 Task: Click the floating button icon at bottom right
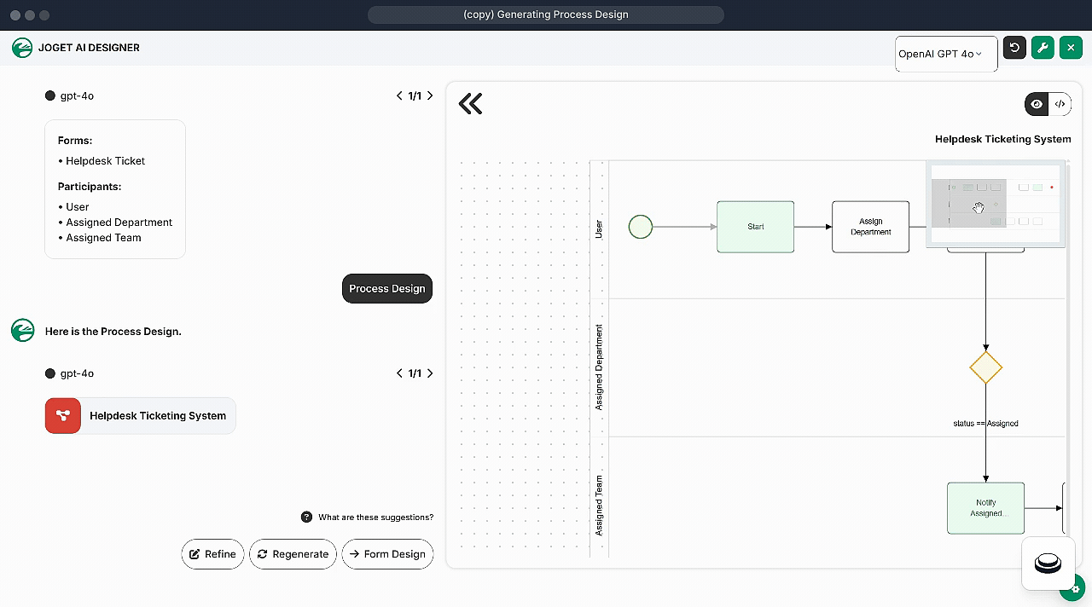[1048, 564]
